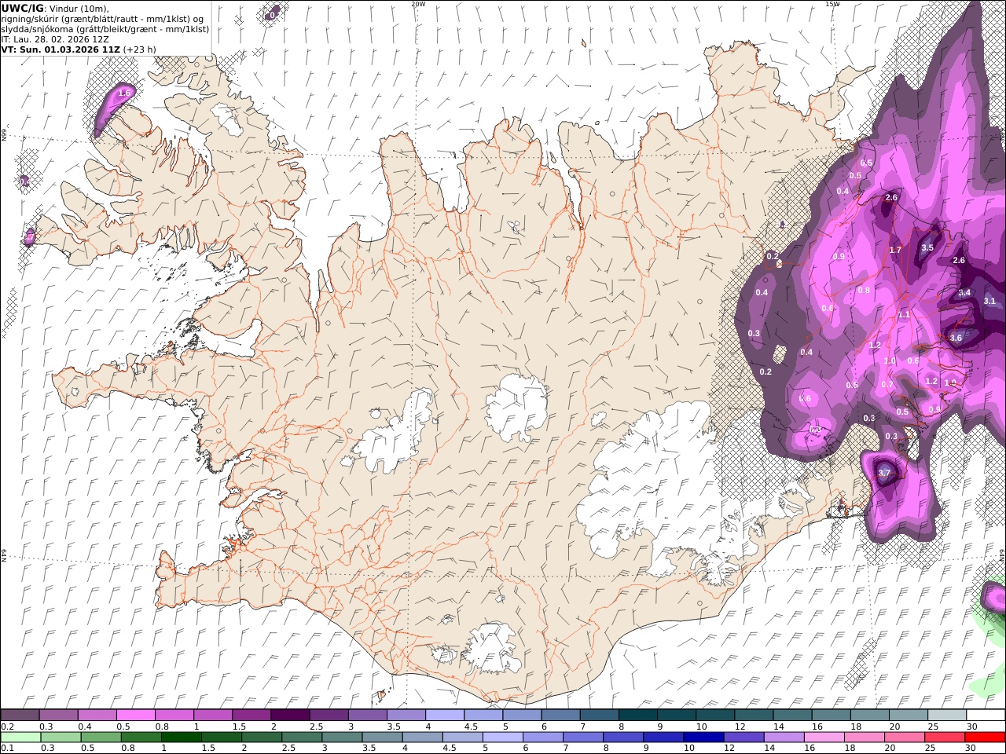Click the deep blue 10 swatch, lower legend row

click(704, 738)
